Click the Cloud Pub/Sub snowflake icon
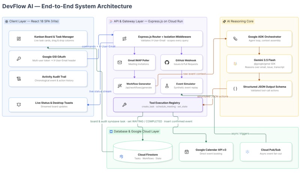Screen dimensions: 302x173 (x=247, y=152)
